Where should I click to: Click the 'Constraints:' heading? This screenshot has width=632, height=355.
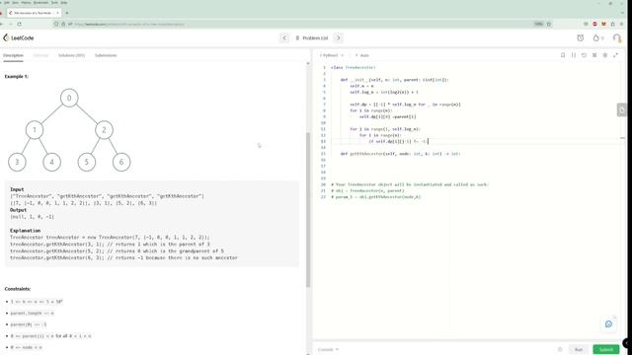pos(18,289)
